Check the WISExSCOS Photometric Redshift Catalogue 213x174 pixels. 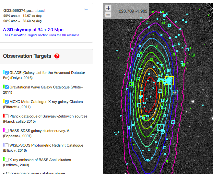click(x=7, y=145)
